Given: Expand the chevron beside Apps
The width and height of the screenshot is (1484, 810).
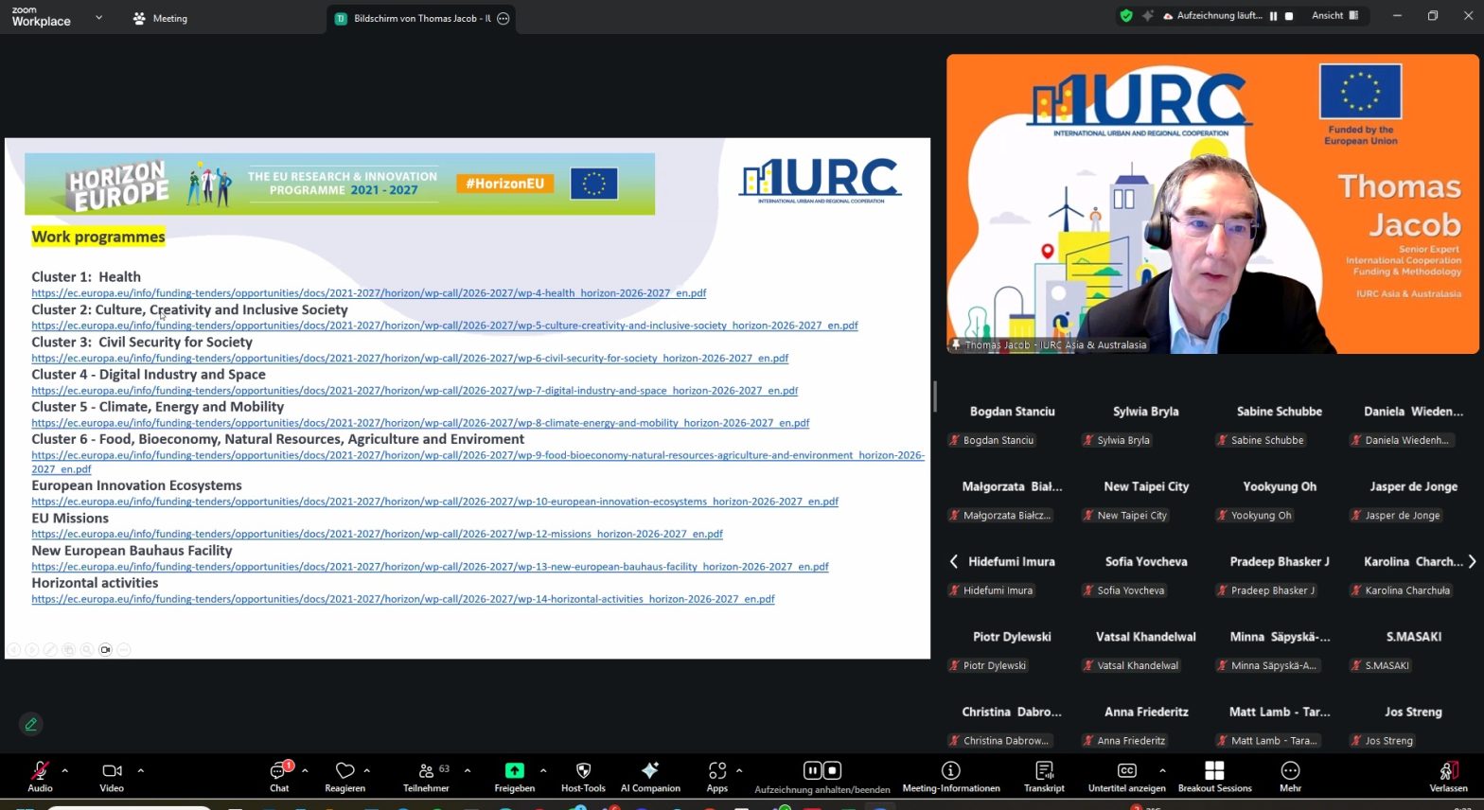Looking at the screenshot, I should [x=739, y=770].
